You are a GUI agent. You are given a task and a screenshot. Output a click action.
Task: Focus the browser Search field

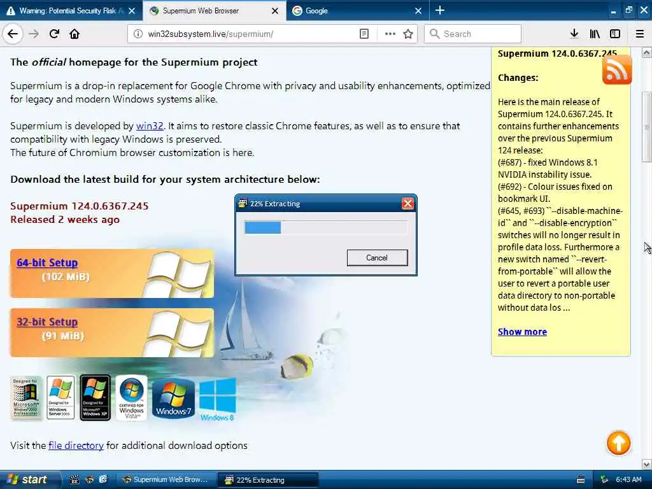point(473,34)
